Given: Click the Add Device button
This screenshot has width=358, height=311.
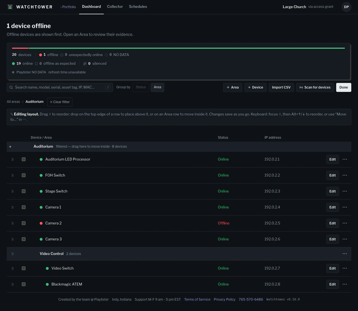Looking at the screenshot, I should click(255, 87).
